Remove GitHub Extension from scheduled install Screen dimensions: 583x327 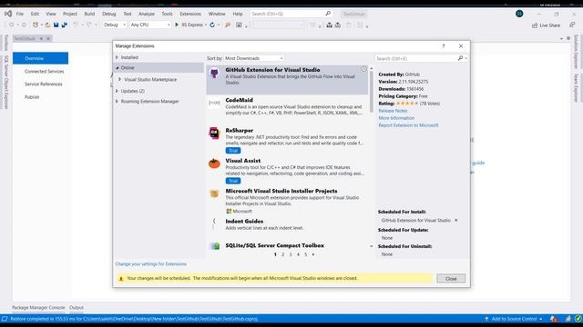(x=455, y=220)
